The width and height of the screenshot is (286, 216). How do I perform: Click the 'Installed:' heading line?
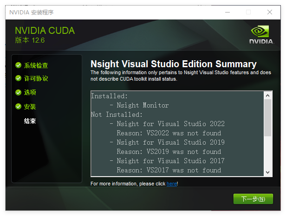tap(109, 96)
